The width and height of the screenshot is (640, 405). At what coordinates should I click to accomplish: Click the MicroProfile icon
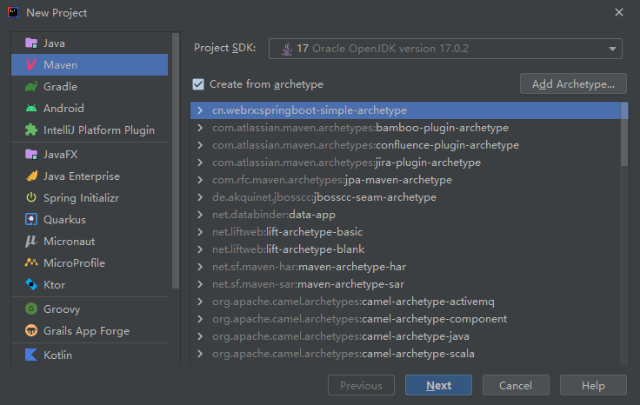[31, 262]
